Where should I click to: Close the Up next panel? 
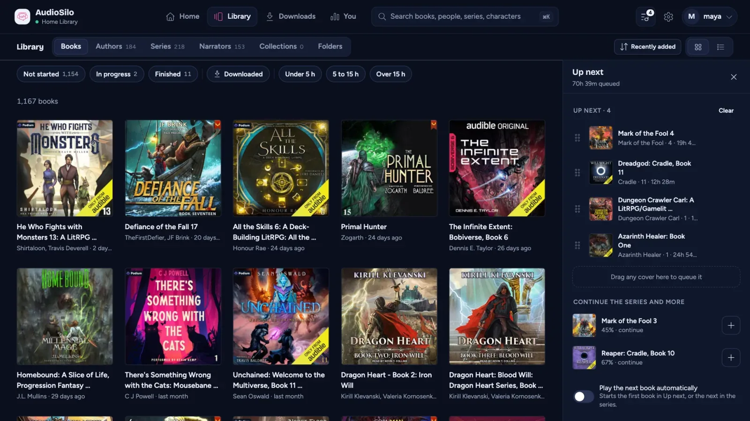point(734,77)
